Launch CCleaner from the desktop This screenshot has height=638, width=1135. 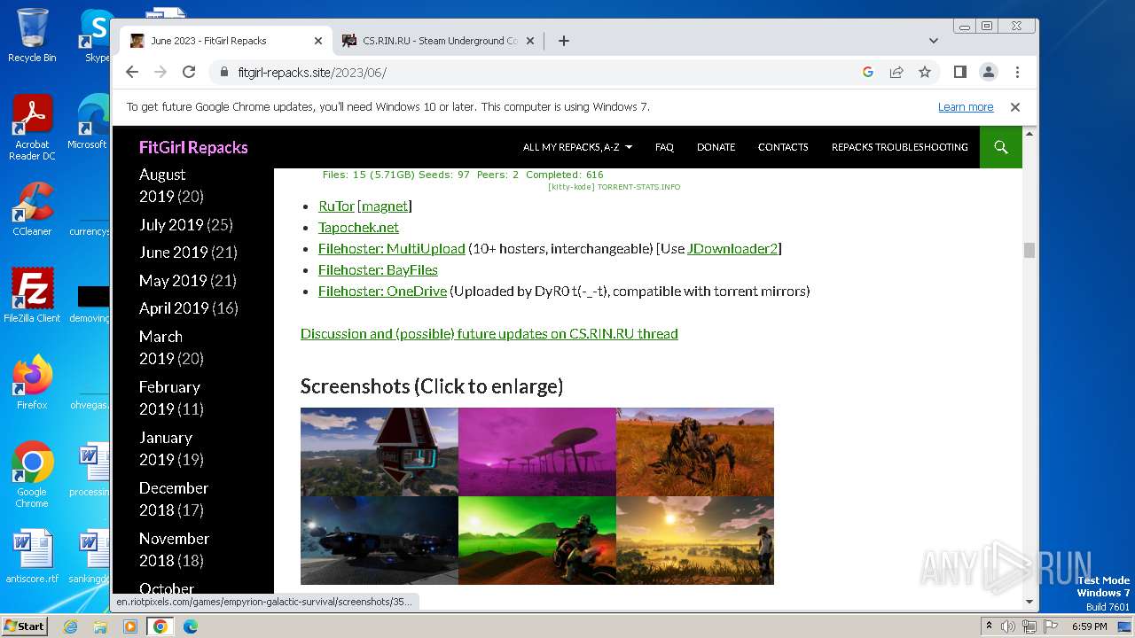[32, 210]
